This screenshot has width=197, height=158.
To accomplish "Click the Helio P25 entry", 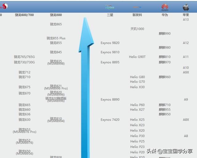I will pos(138,141).
